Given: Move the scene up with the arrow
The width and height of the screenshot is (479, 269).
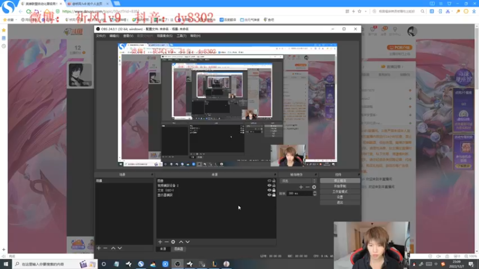Looking at the screenshot, I should coord(113,248).
